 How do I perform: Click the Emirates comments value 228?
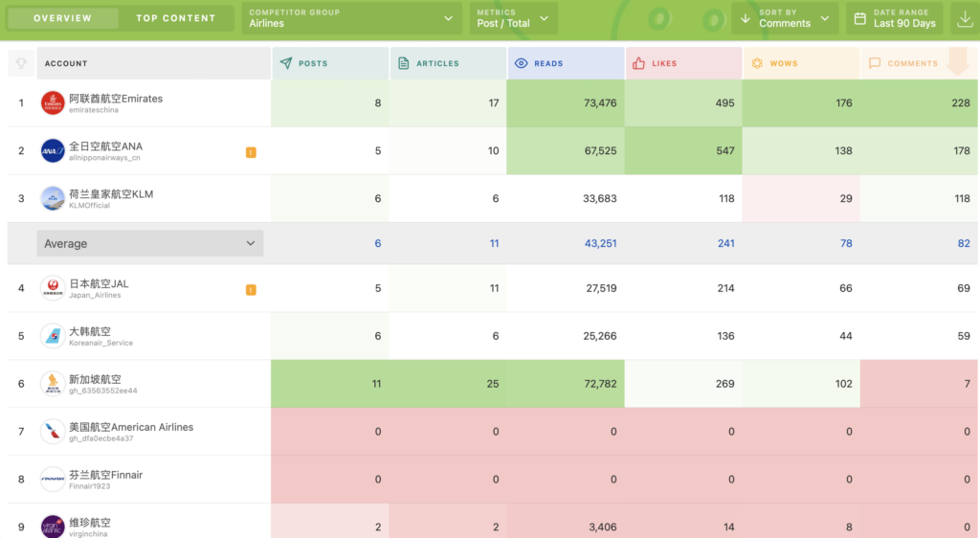(x=961, y=103)
